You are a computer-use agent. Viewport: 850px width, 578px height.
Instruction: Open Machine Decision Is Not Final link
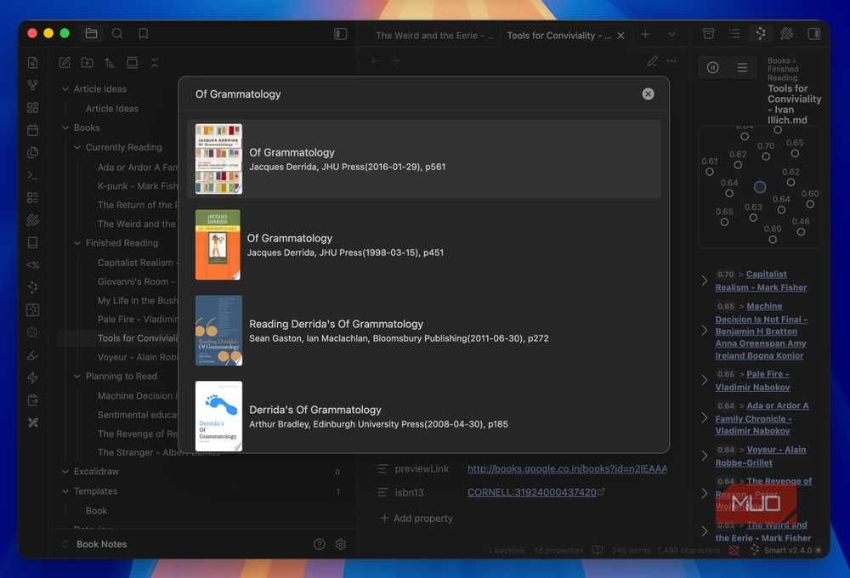point(761,331)
